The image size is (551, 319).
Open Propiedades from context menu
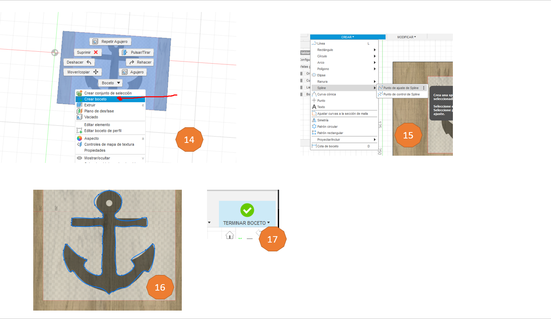click(x=110, y=150)
